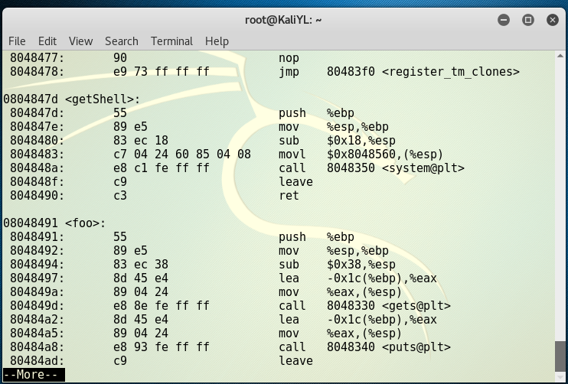Click the address 804847e: label
The width and height of the screenshot is (568, 384).
(x=37, y=127)
